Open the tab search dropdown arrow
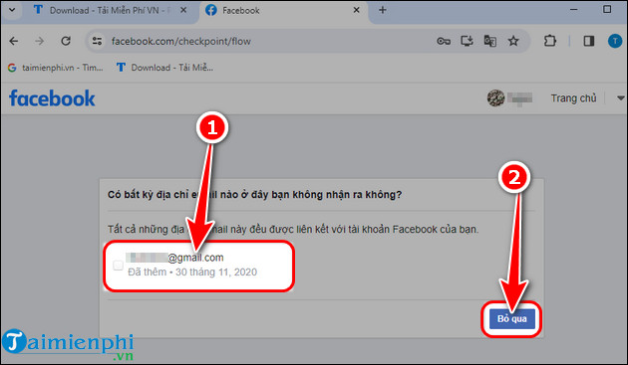The height and width of the screenshot is (365, 628). 12,10
